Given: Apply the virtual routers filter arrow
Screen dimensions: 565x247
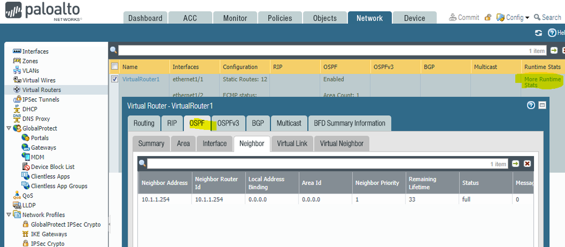Looking at the screenshot, I should pos(554,51).
